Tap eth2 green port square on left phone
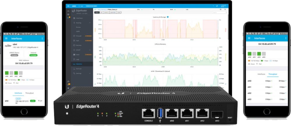 coord(16,73)
